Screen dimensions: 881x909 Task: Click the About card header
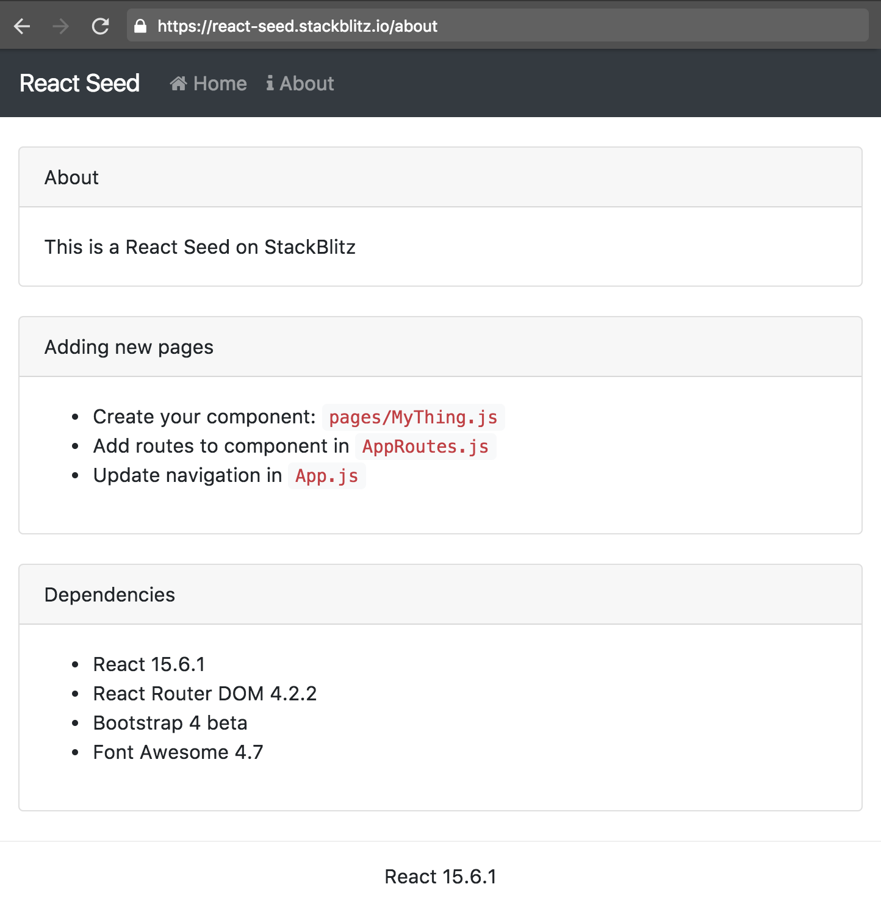click(71, 178)
